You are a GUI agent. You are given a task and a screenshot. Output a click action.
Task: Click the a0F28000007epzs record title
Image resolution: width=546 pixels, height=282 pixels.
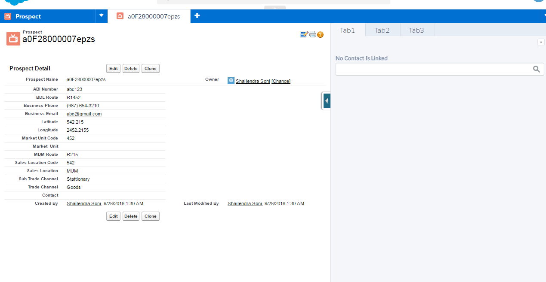(59, 39)
